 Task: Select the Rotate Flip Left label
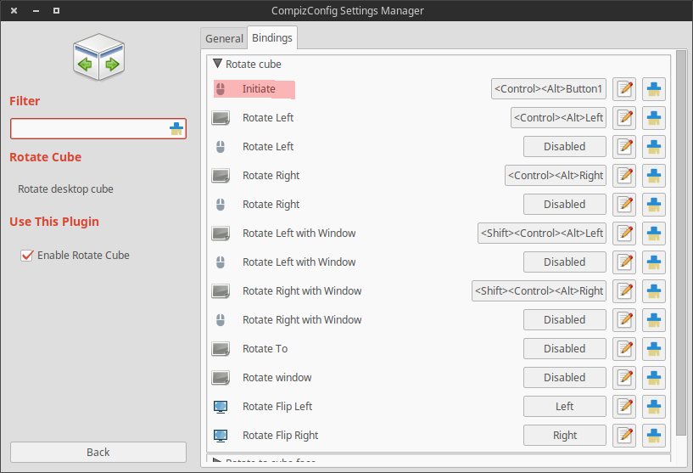(x=277, y=407)
